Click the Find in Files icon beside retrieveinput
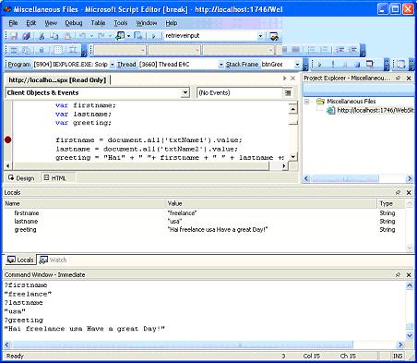This screenshot has height=363, width=417. pos(274,36)
